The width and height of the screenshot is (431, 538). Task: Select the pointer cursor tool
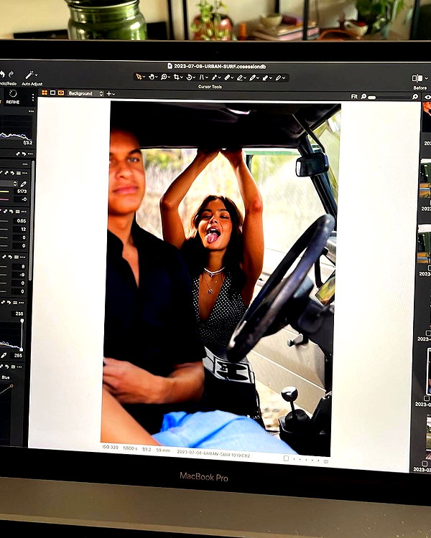point(139,77)
